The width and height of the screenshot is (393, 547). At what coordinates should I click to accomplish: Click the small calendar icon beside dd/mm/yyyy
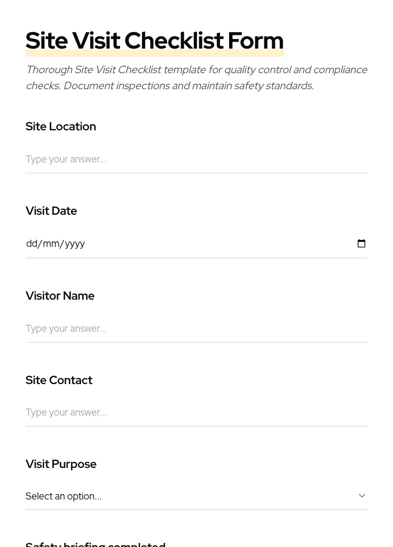click(361, 244)
